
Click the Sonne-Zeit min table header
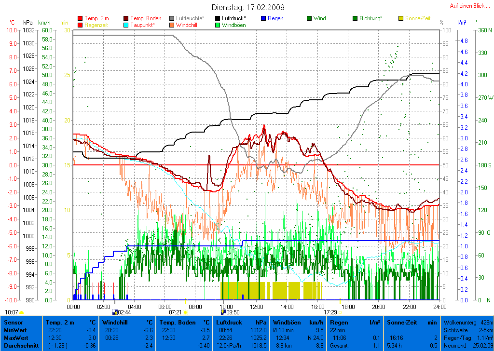(412, 322)
